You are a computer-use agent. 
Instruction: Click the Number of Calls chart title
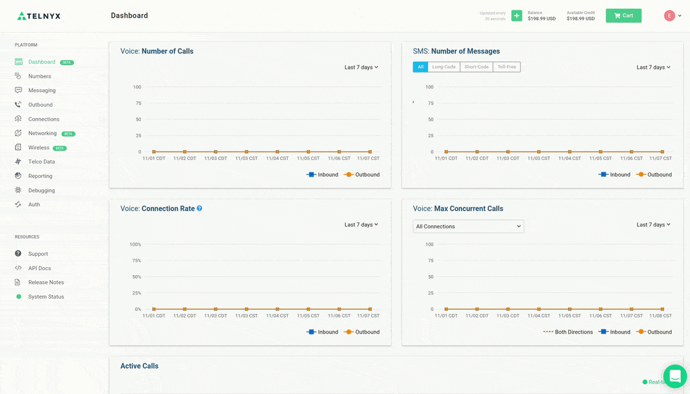pyautogui.click(x=156, y=51)
